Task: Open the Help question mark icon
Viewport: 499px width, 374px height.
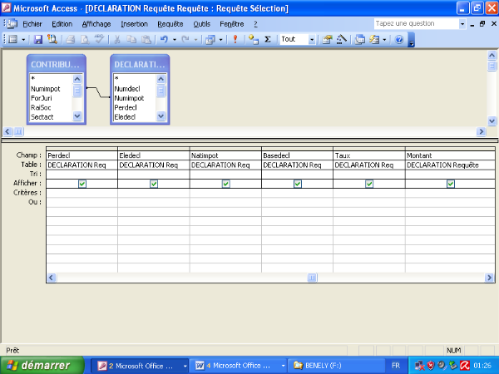Action: pos(399,39)
